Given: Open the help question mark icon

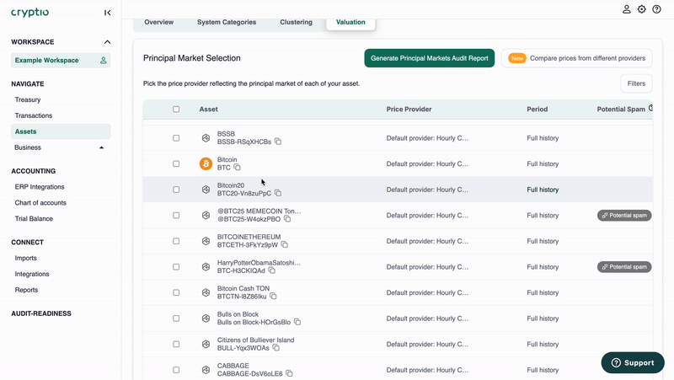Looking at the screenshot, I should [656, 9].
